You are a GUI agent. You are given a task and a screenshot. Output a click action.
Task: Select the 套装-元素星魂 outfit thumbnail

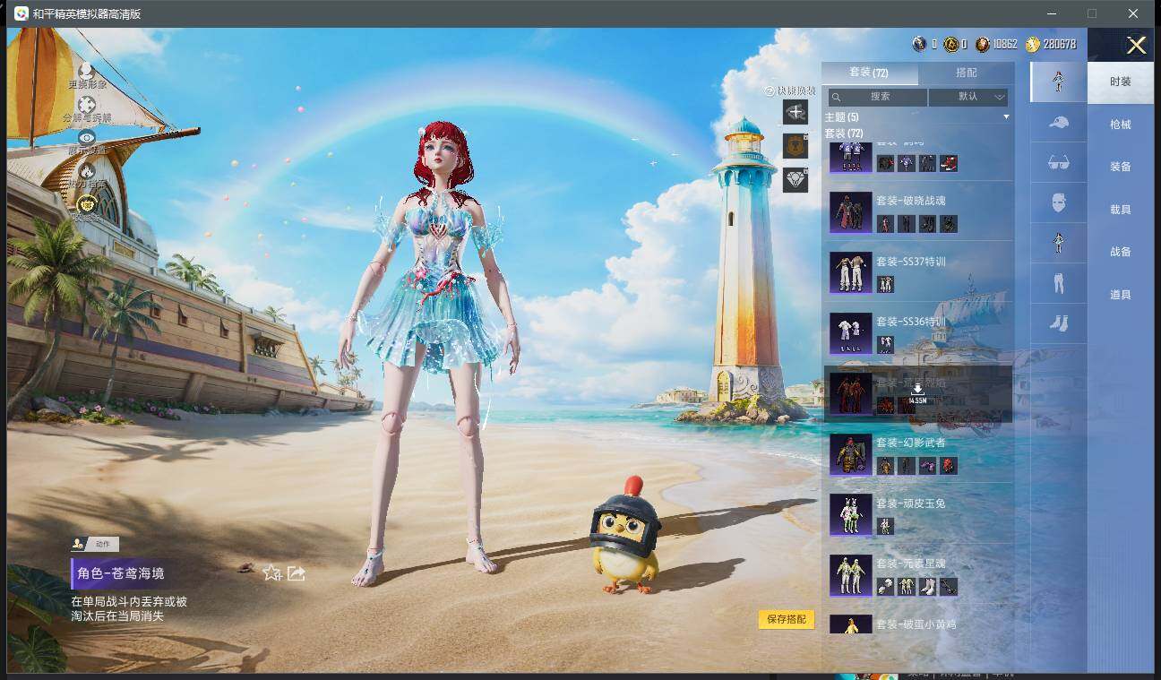850,575
